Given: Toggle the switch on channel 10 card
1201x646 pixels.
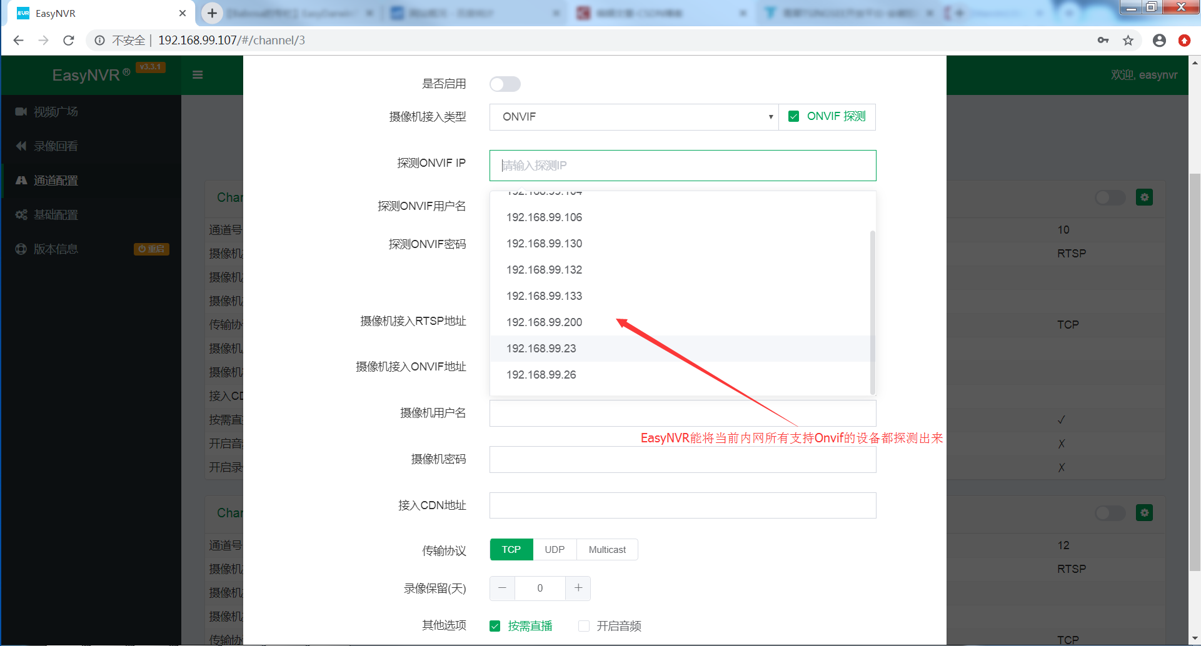Looking at the screenshot, I should click(x=1110, y=197).
